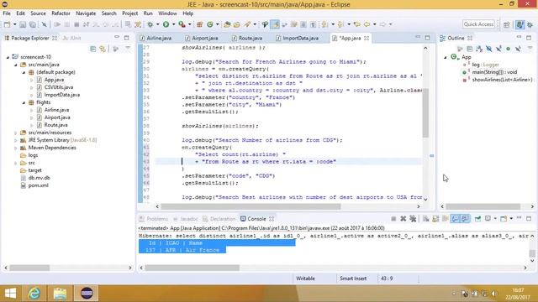Close the App.java editor tab
The image size is (538, 302).
point(367,38)
